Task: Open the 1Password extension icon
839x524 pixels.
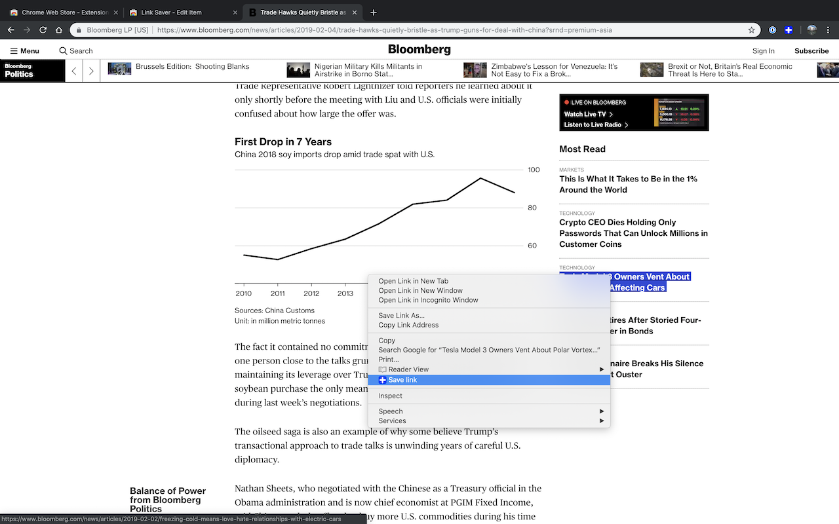Action: (773, 30)
